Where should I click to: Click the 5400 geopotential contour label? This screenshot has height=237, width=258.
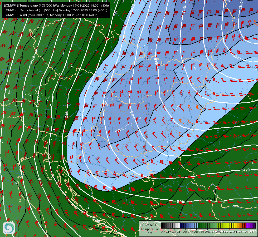coord(133,115)
